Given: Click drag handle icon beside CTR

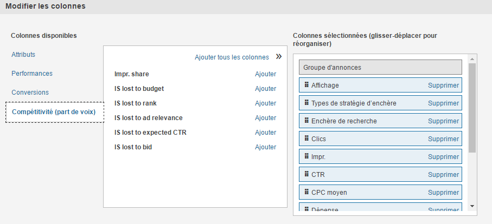Looking at the screenshot, I should tap(306, 174).
